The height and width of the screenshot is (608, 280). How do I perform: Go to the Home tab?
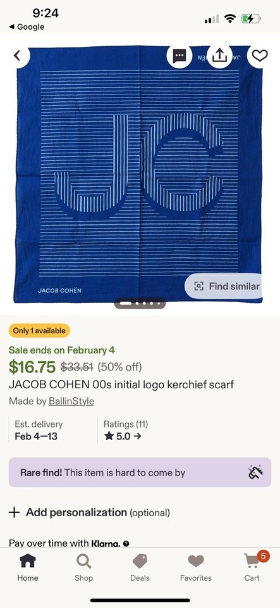27,567
